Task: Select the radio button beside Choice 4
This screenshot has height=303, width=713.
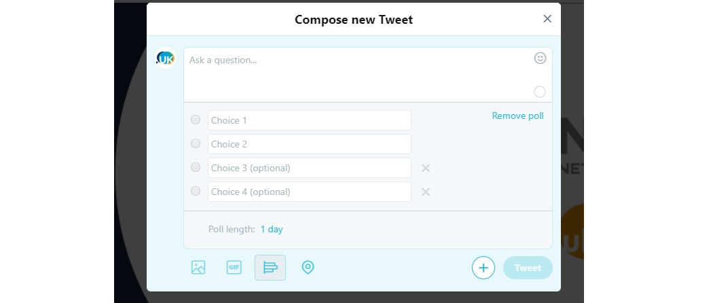Action: pos(196,191)
